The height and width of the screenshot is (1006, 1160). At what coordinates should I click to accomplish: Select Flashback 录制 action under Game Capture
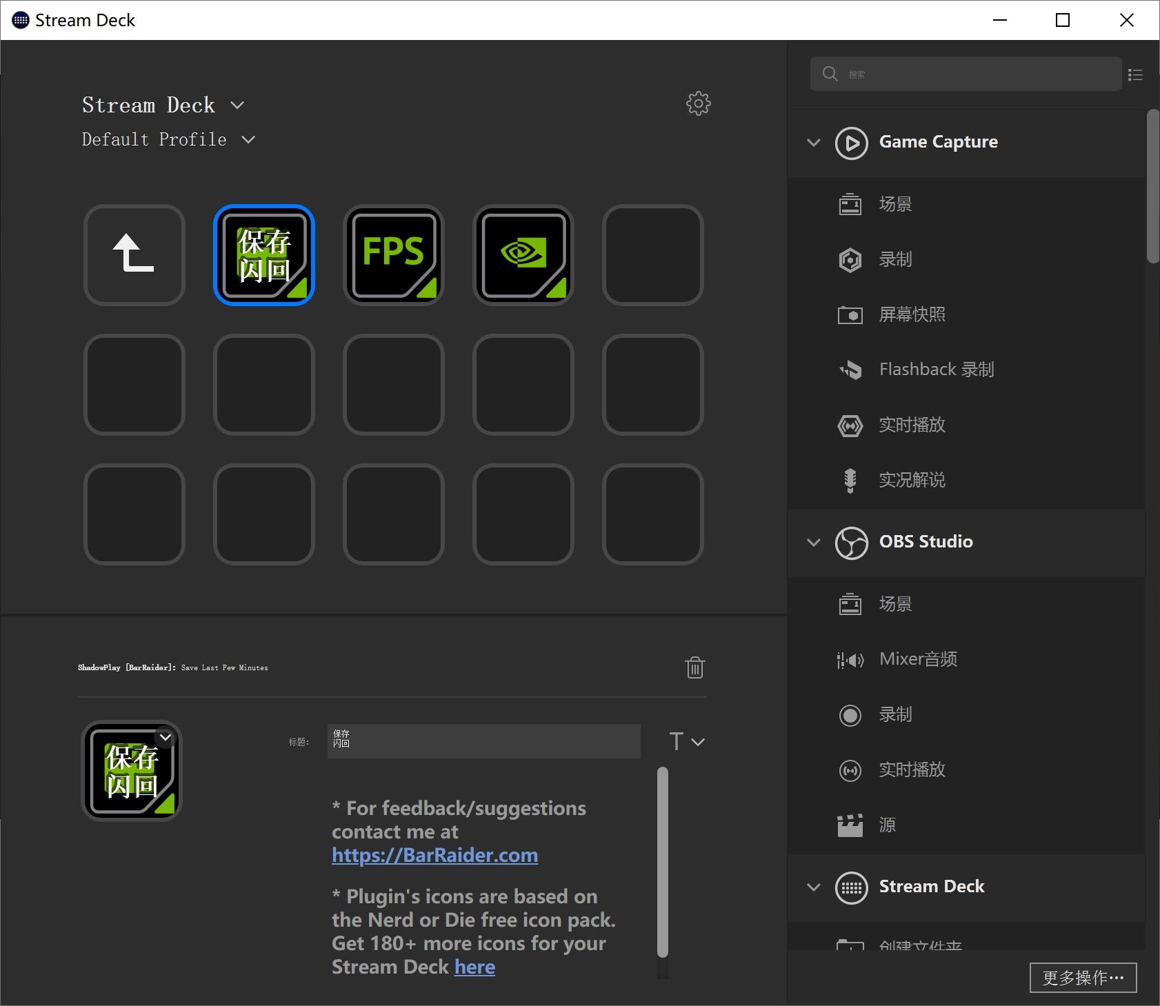tap(936, 370)
